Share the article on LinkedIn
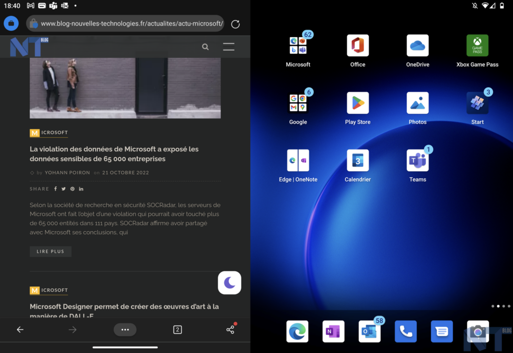 pos(81,189)
